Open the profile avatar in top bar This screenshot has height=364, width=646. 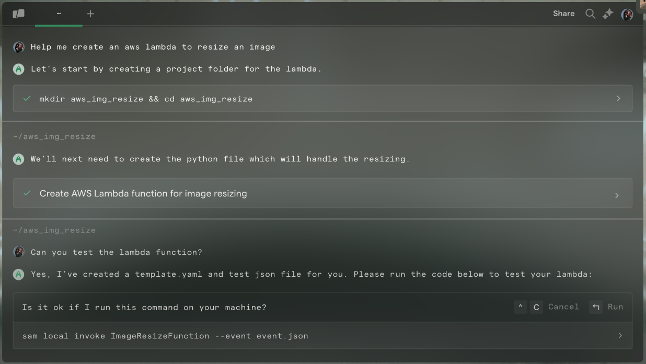[627, 14]
